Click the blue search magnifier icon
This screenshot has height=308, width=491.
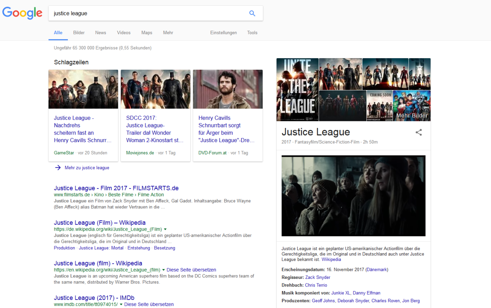point(252,13)
